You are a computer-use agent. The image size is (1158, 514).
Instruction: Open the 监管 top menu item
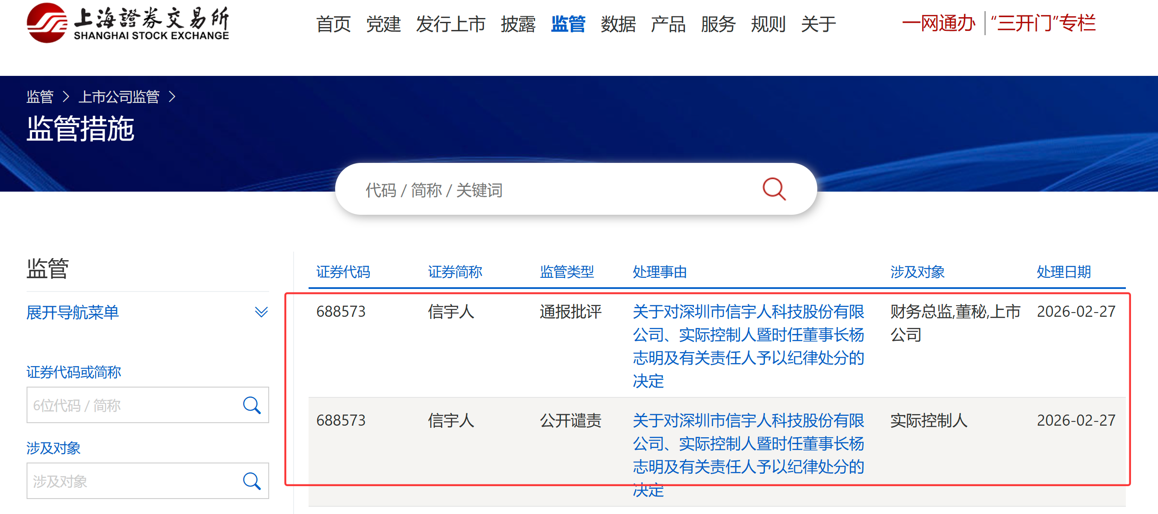click(568, 24)
